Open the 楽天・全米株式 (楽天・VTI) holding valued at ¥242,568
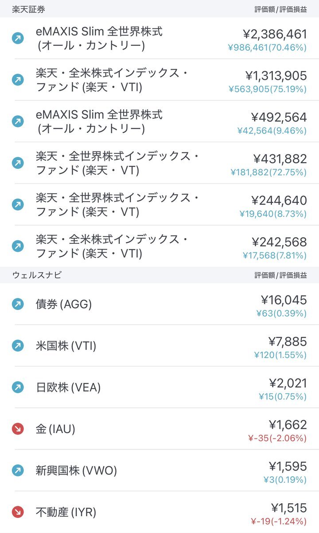The width and height of the screenshot is (319, 533). (x=159, y=246)
